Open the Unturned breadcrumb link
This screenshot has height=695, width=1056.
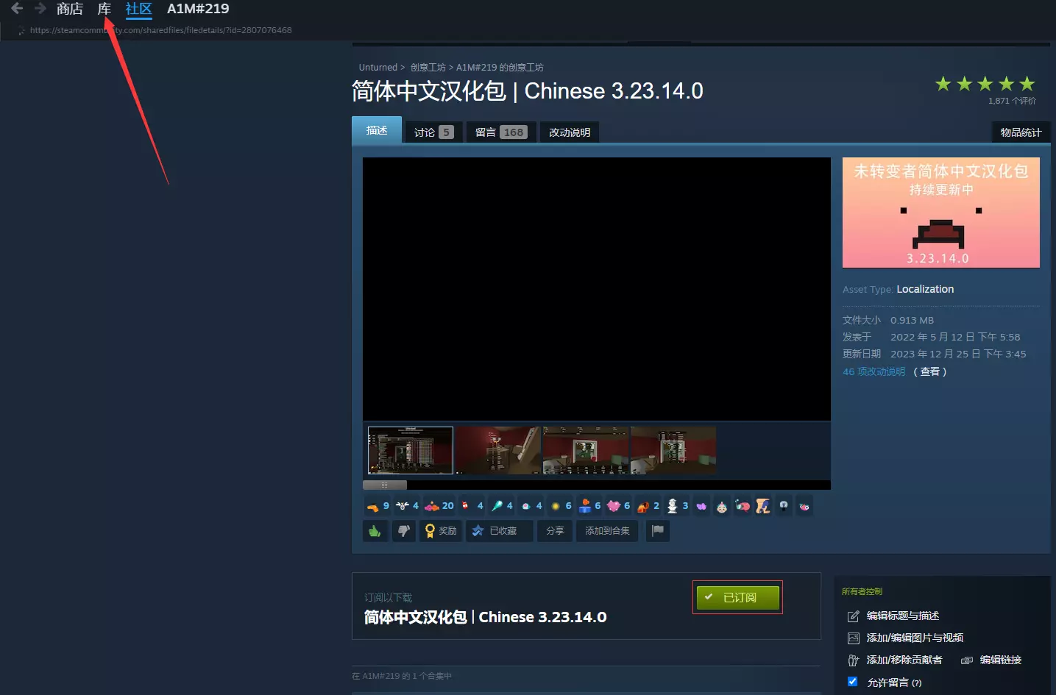point(378,68)
